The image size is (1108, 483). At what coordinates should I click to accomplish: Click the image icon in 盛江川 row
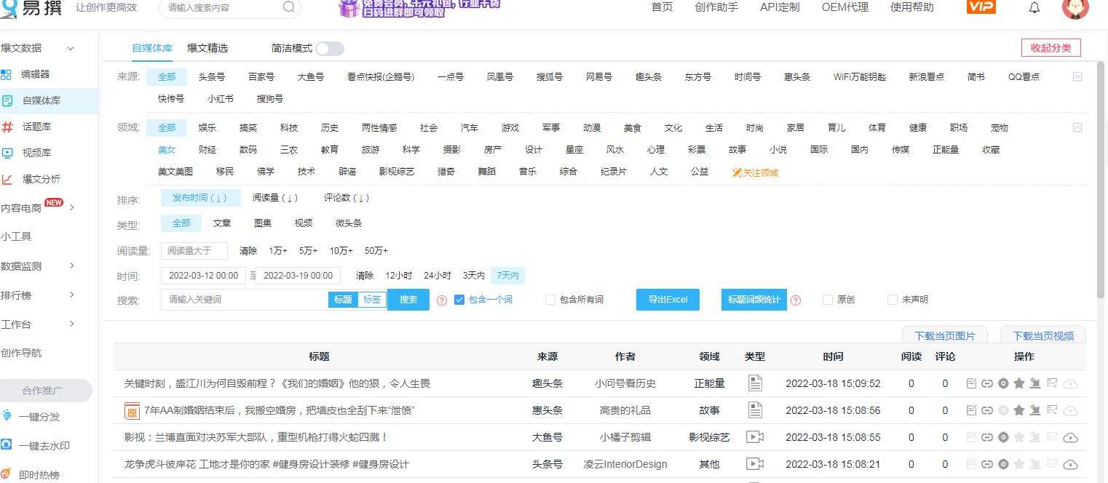pyautogui.click(x=1051, y=383)
